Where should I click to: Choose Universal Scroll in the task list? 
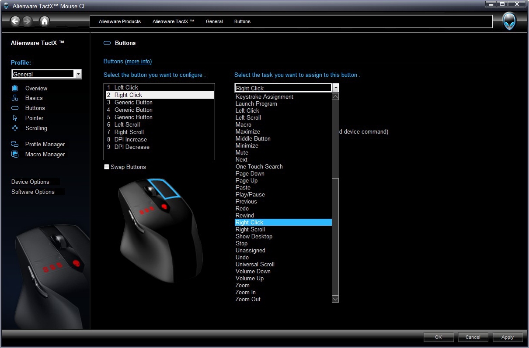coord(255,264)
